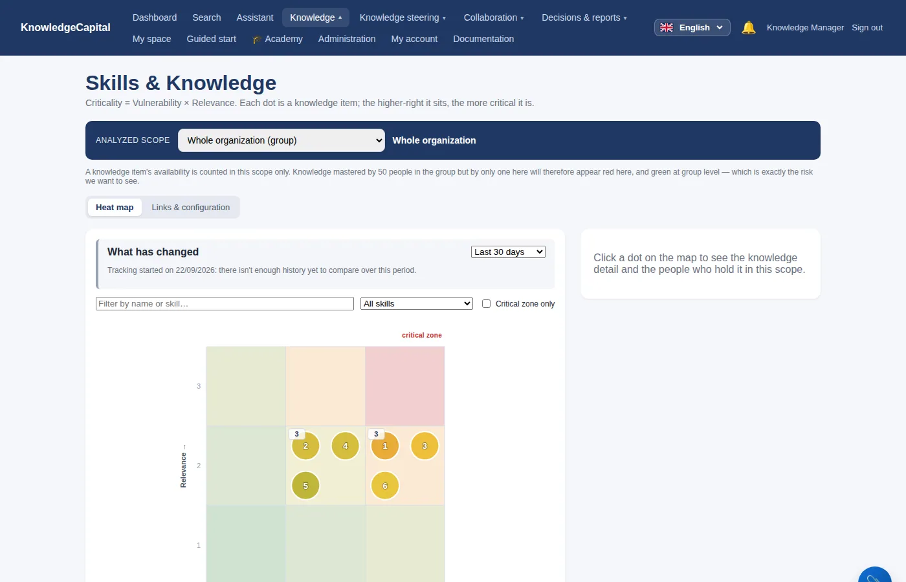The image size is (906, 582).
Task: Open the Search page
Action: 206,17
